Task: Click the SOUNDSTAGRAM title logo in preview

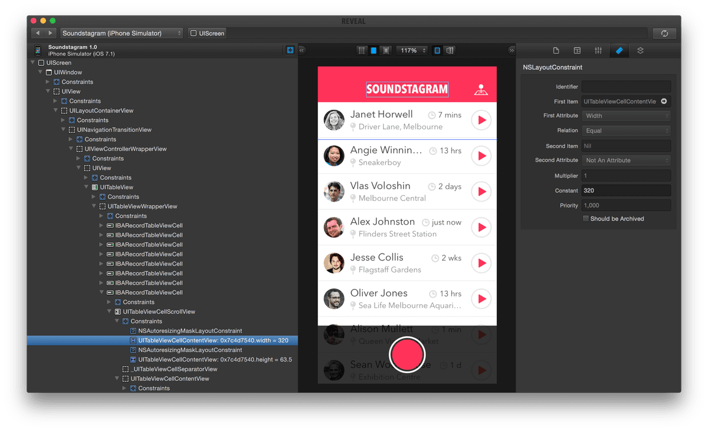Action: tap(407, 90)
